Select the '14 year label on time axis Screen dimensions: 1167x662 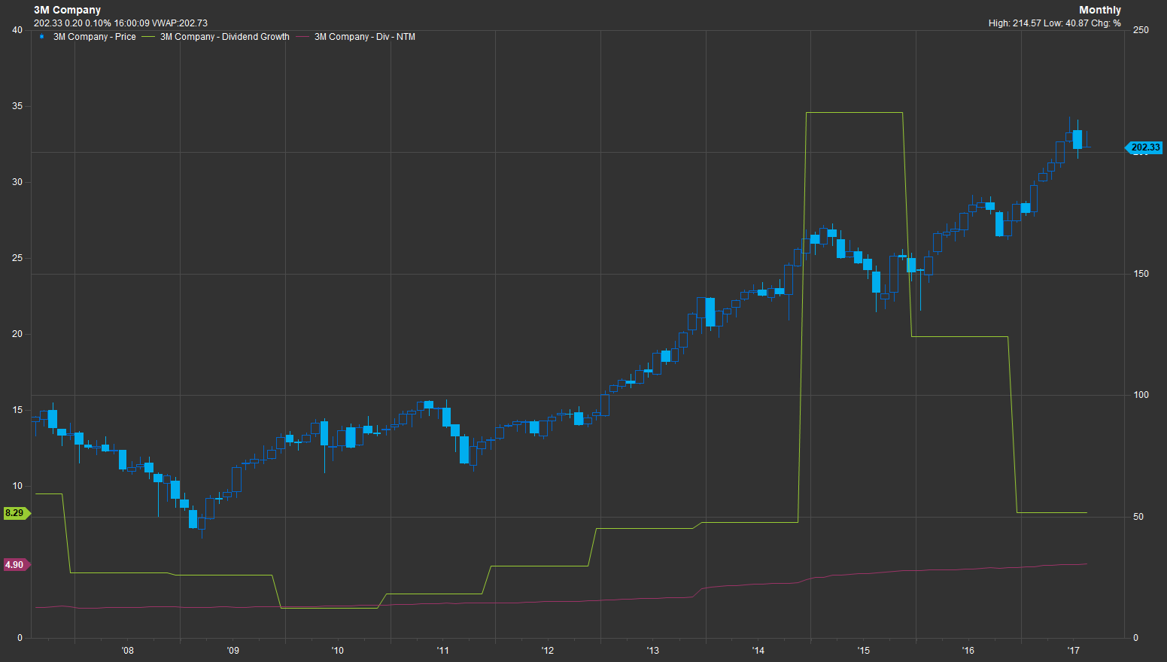coord(758,651)
